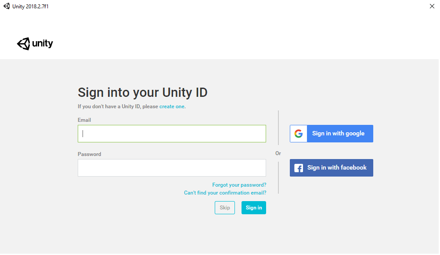Click the 'Sign into your Unity ID' heading

coord(143,92)
